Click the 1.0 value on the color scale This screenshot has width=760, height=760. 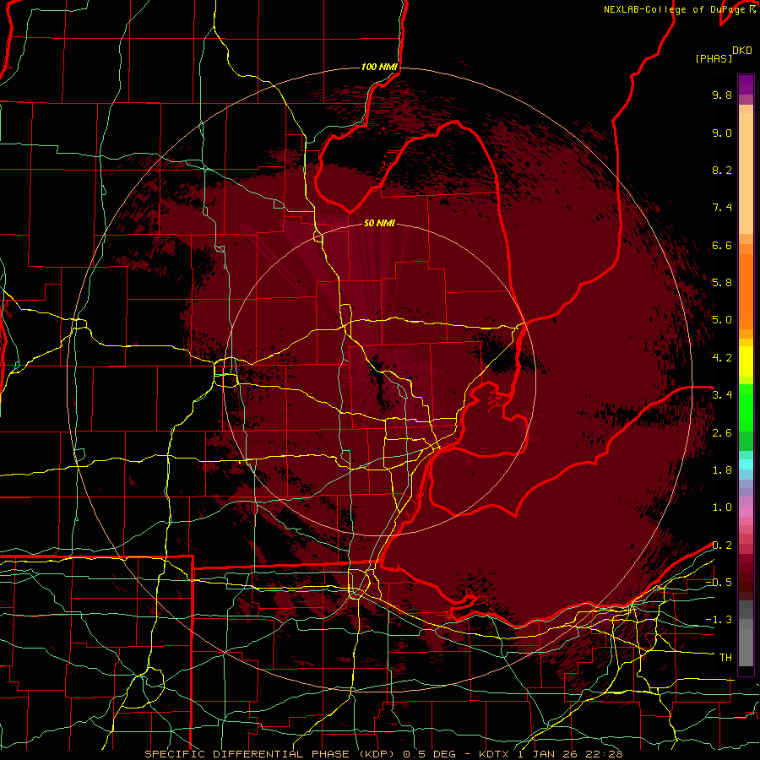722,508
